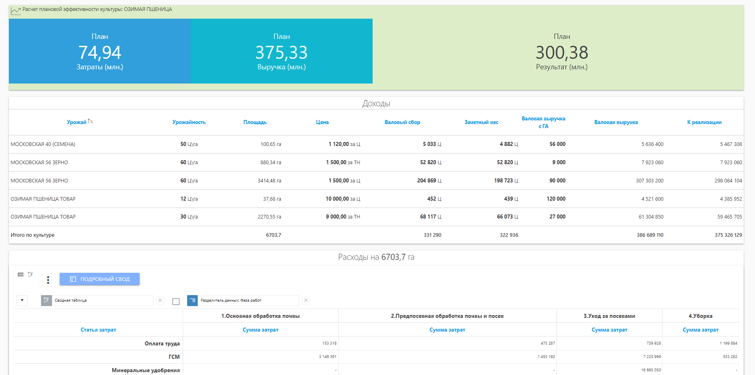This screenshot has height=375, width=755.
Task: Sort by the Урожайность column header
Action: [189, 122]
